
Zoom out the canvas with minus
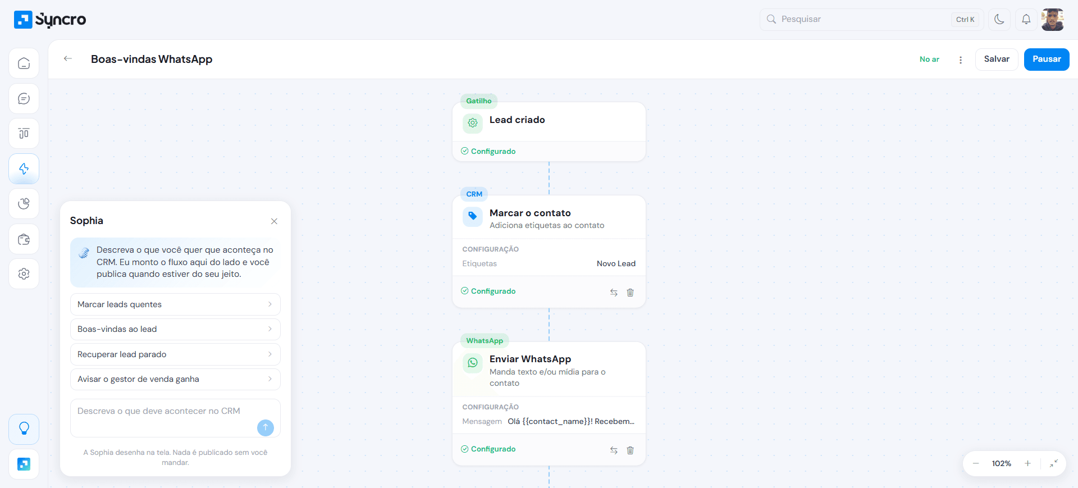tap(976, 464)
